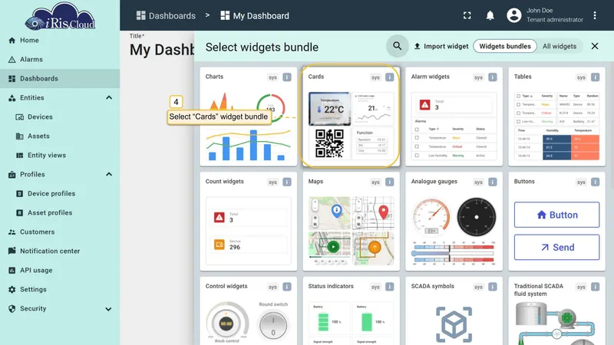614x345 pixels.
Task: Click the John Doe Tenant administrator label
Action: [x=554, y=15]
